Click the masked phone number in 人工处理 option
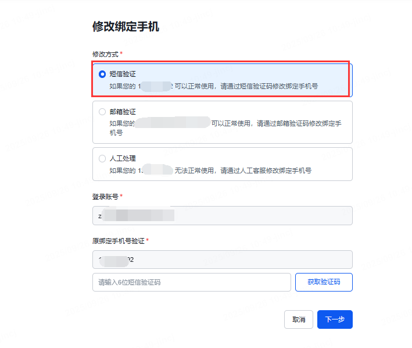Screen dimensions: 412x348 pos(155,171)
